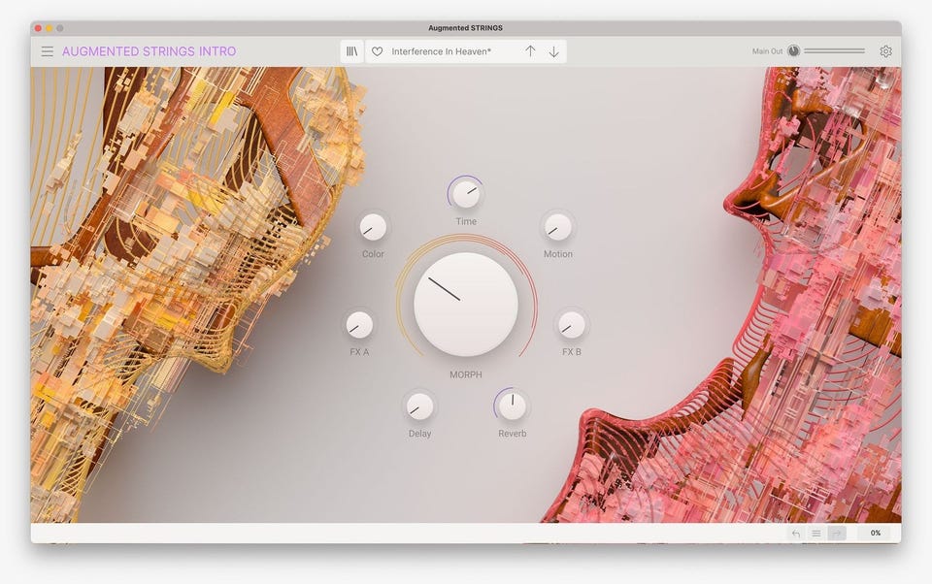Image resolution: width=932 pixels, height=584 pixels.
Task: Click the Motion macro knob
Action: tap(557, 227)
